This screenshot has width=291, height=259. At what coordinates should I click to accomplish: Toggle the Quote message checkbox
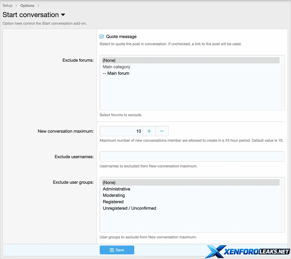tap(102, 36)
